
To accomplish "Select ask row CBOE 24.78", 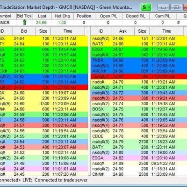I will tap(139, 136).
